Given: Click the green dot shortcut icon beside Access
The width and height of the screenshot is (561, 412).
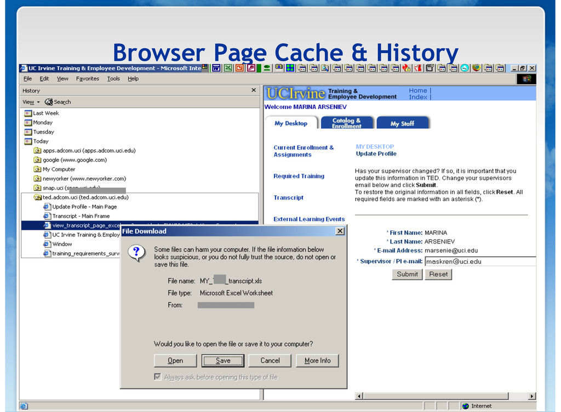Looking at the screenshot, I should coord(267,68).
